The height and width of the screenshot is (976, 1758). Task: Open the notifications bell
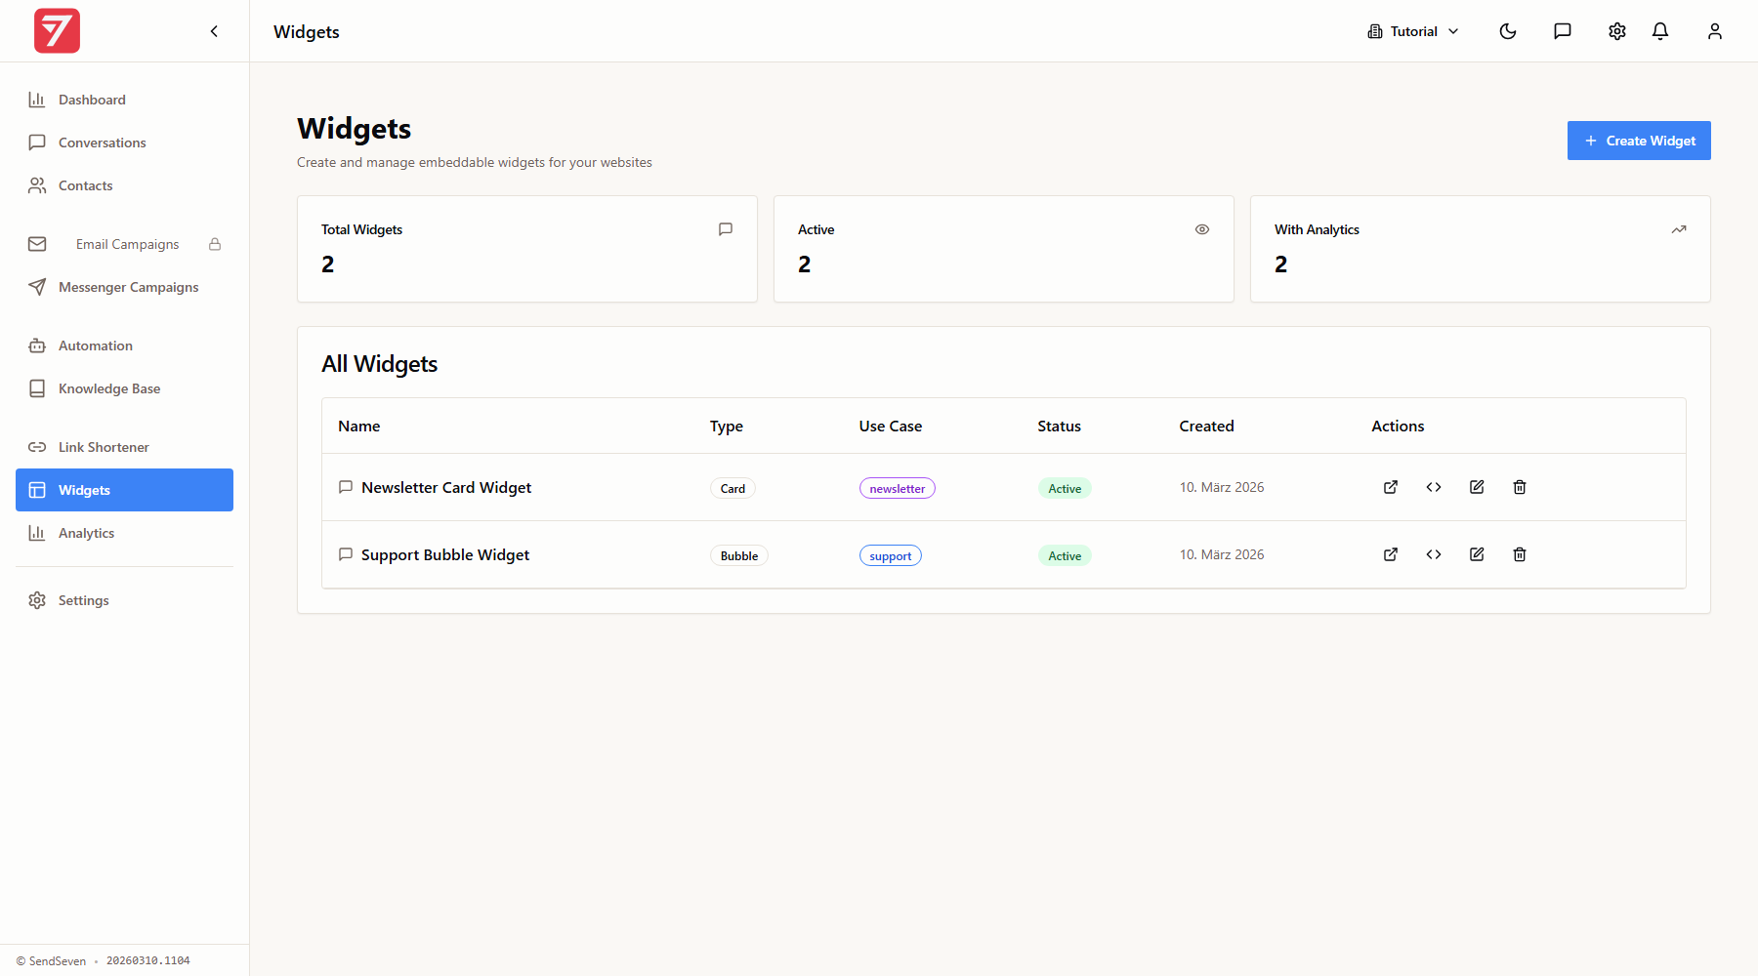1660,31
